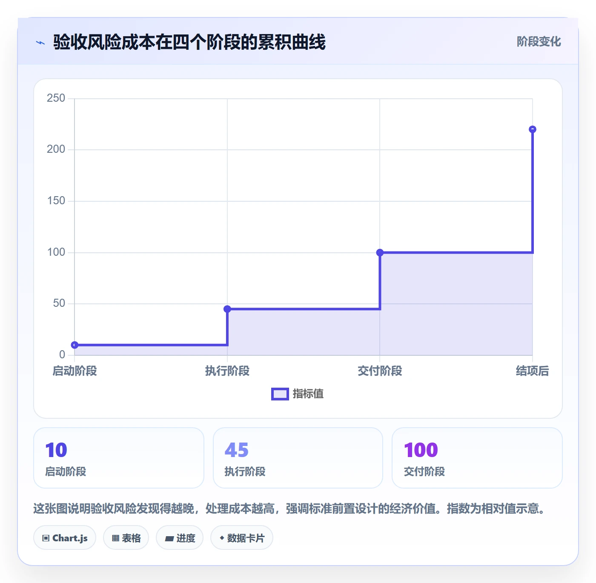Select the 执行阶段 data point on the chart
596x583 pixels.
click(x=227, y=309)
